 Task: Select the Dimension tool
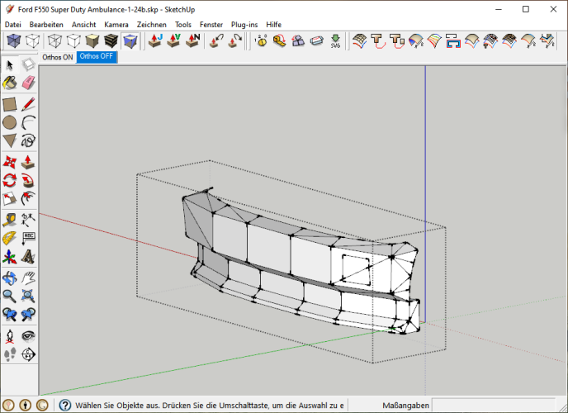coord(28,220)
